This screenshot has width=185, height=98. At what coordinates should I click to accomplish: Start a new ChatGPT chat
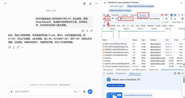pos(84,3)
